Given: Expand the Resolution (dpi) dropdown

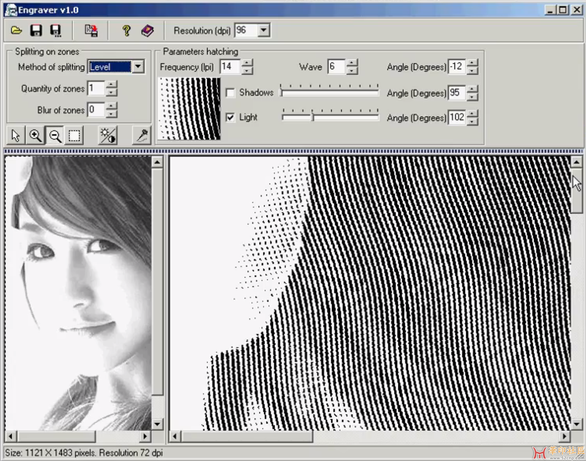Looking at the screenshot, I should 264,30.
